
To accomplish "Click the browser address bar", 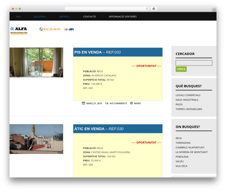I will point(107,9).
